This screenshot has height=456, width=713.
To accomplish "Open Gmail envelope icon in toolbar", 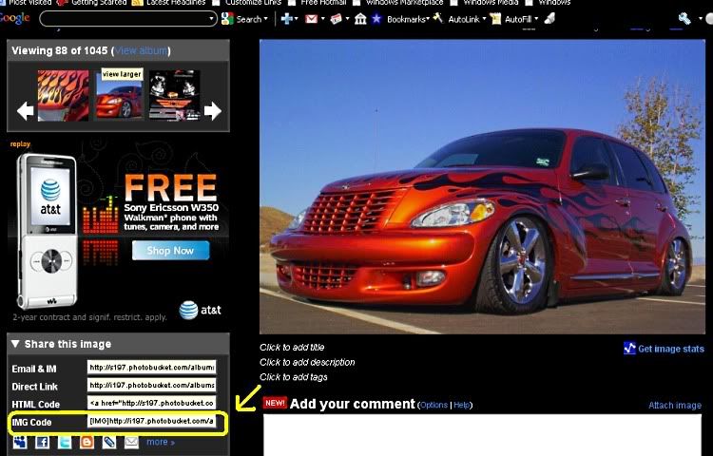I will (312, 19).
